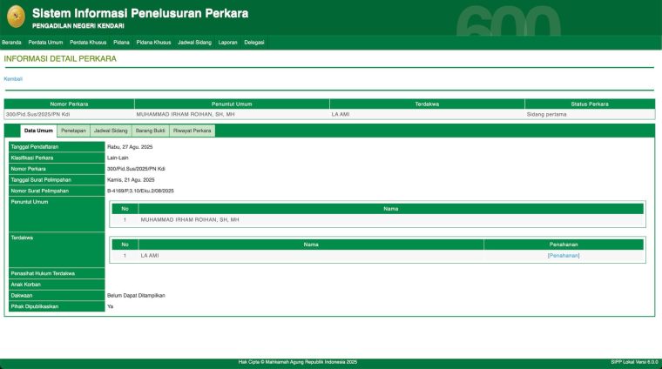Screen dimensions: 662x369
Task: Select Perdata Khusus in the navigation bar
Action: click(88, 42)
